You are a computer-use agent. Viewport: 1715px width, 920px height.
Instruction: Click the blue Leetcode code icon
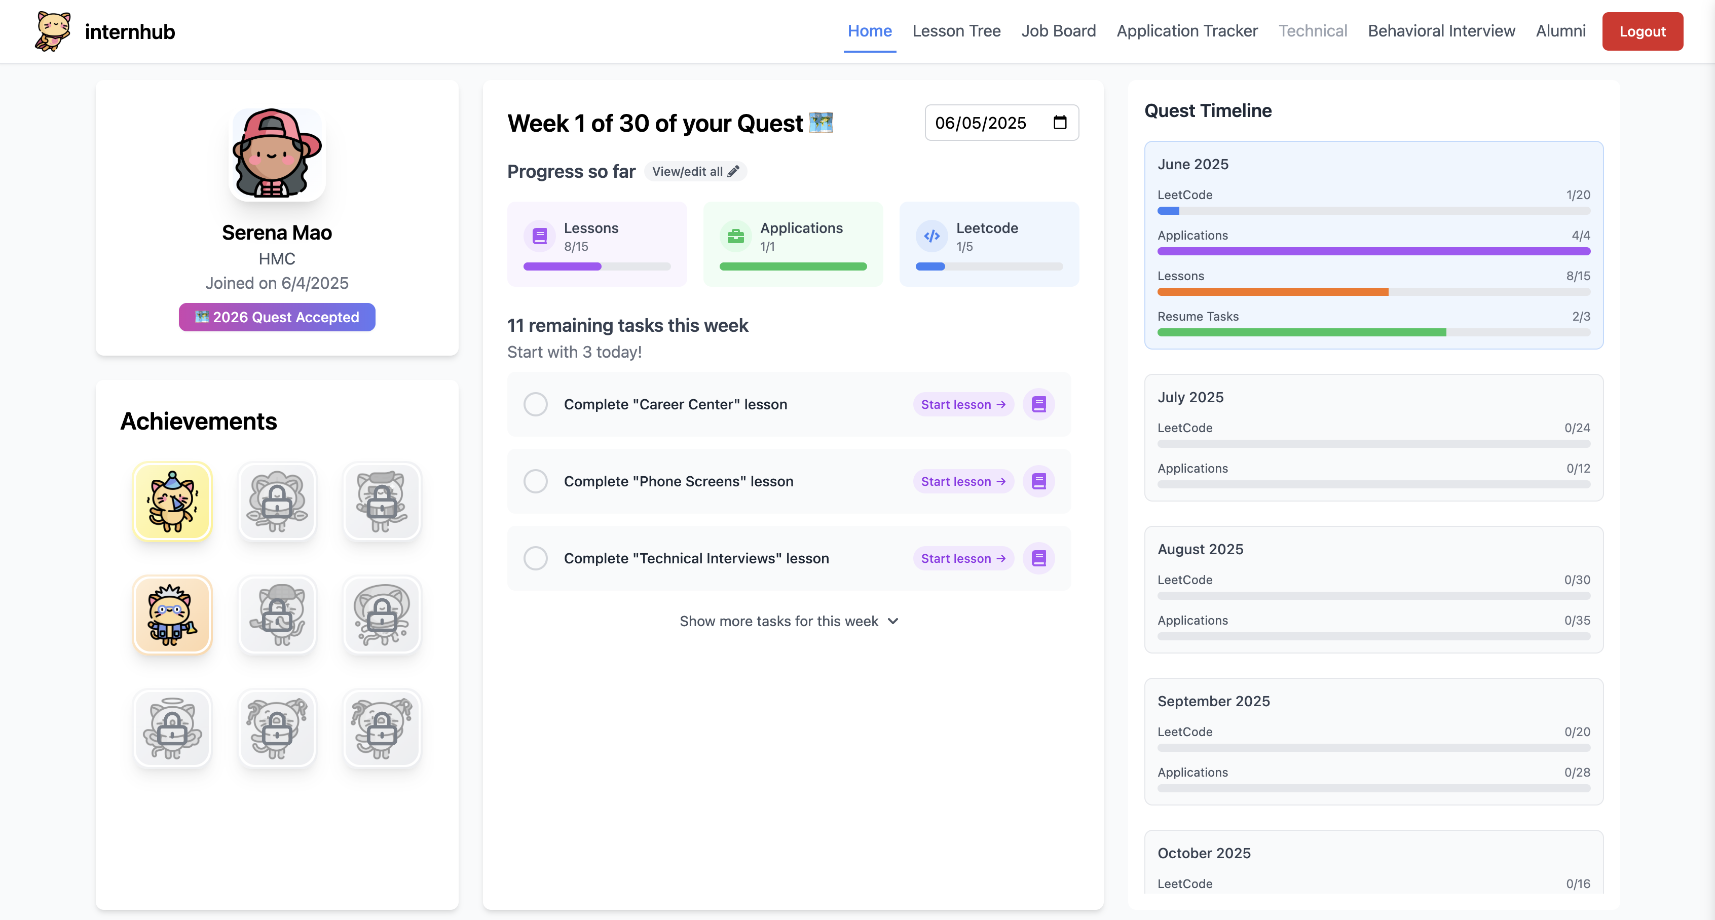[931, 236]
